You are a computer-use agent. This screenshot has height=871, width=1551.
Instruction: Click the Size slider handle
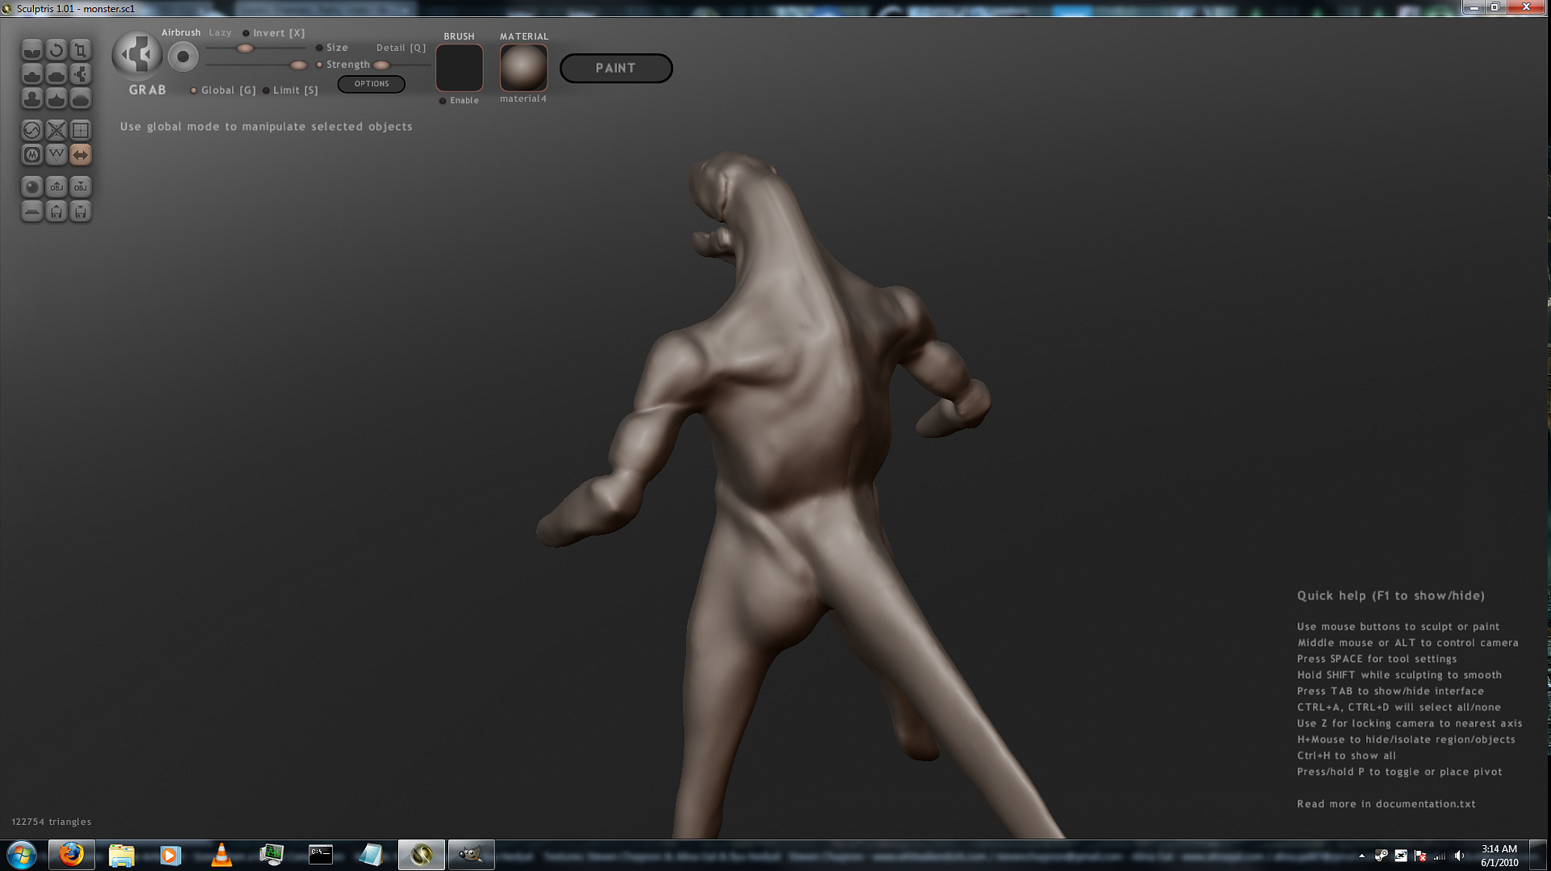(x=245, y=48)
